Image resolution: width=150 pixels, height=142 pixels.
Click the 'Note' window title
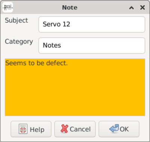pos(70,7)
